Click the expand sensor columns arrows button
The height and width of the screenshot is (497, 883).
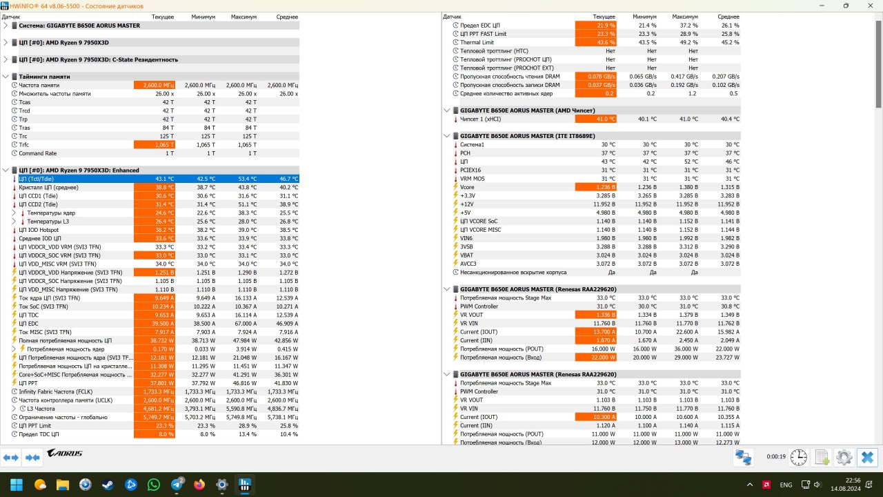coord(11,457)
